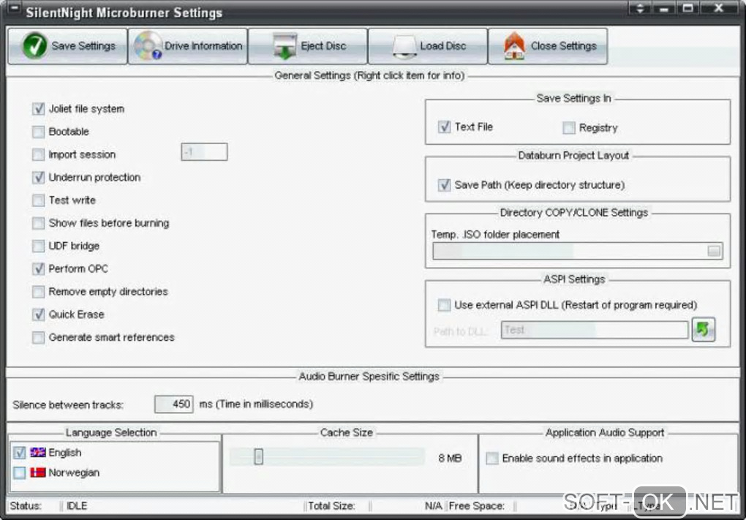Click the British flag next to English

[x=37, y=452]
